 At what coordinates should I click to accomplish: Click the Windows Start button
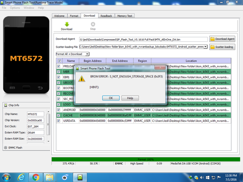click(x=6, y=177)
